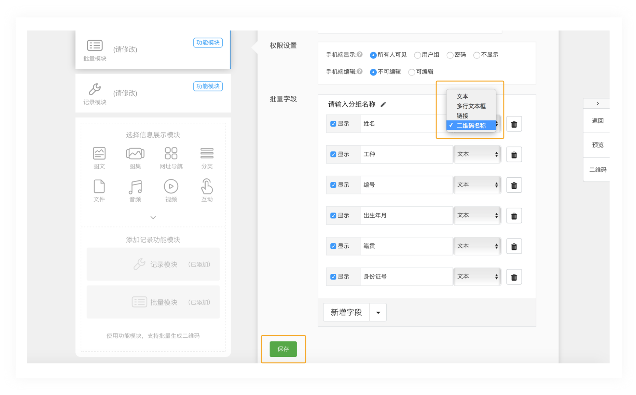This screenshot has width=636, height=395.
Task: Select the 互动 interaction module icon
Action: [x=207, y=186]
